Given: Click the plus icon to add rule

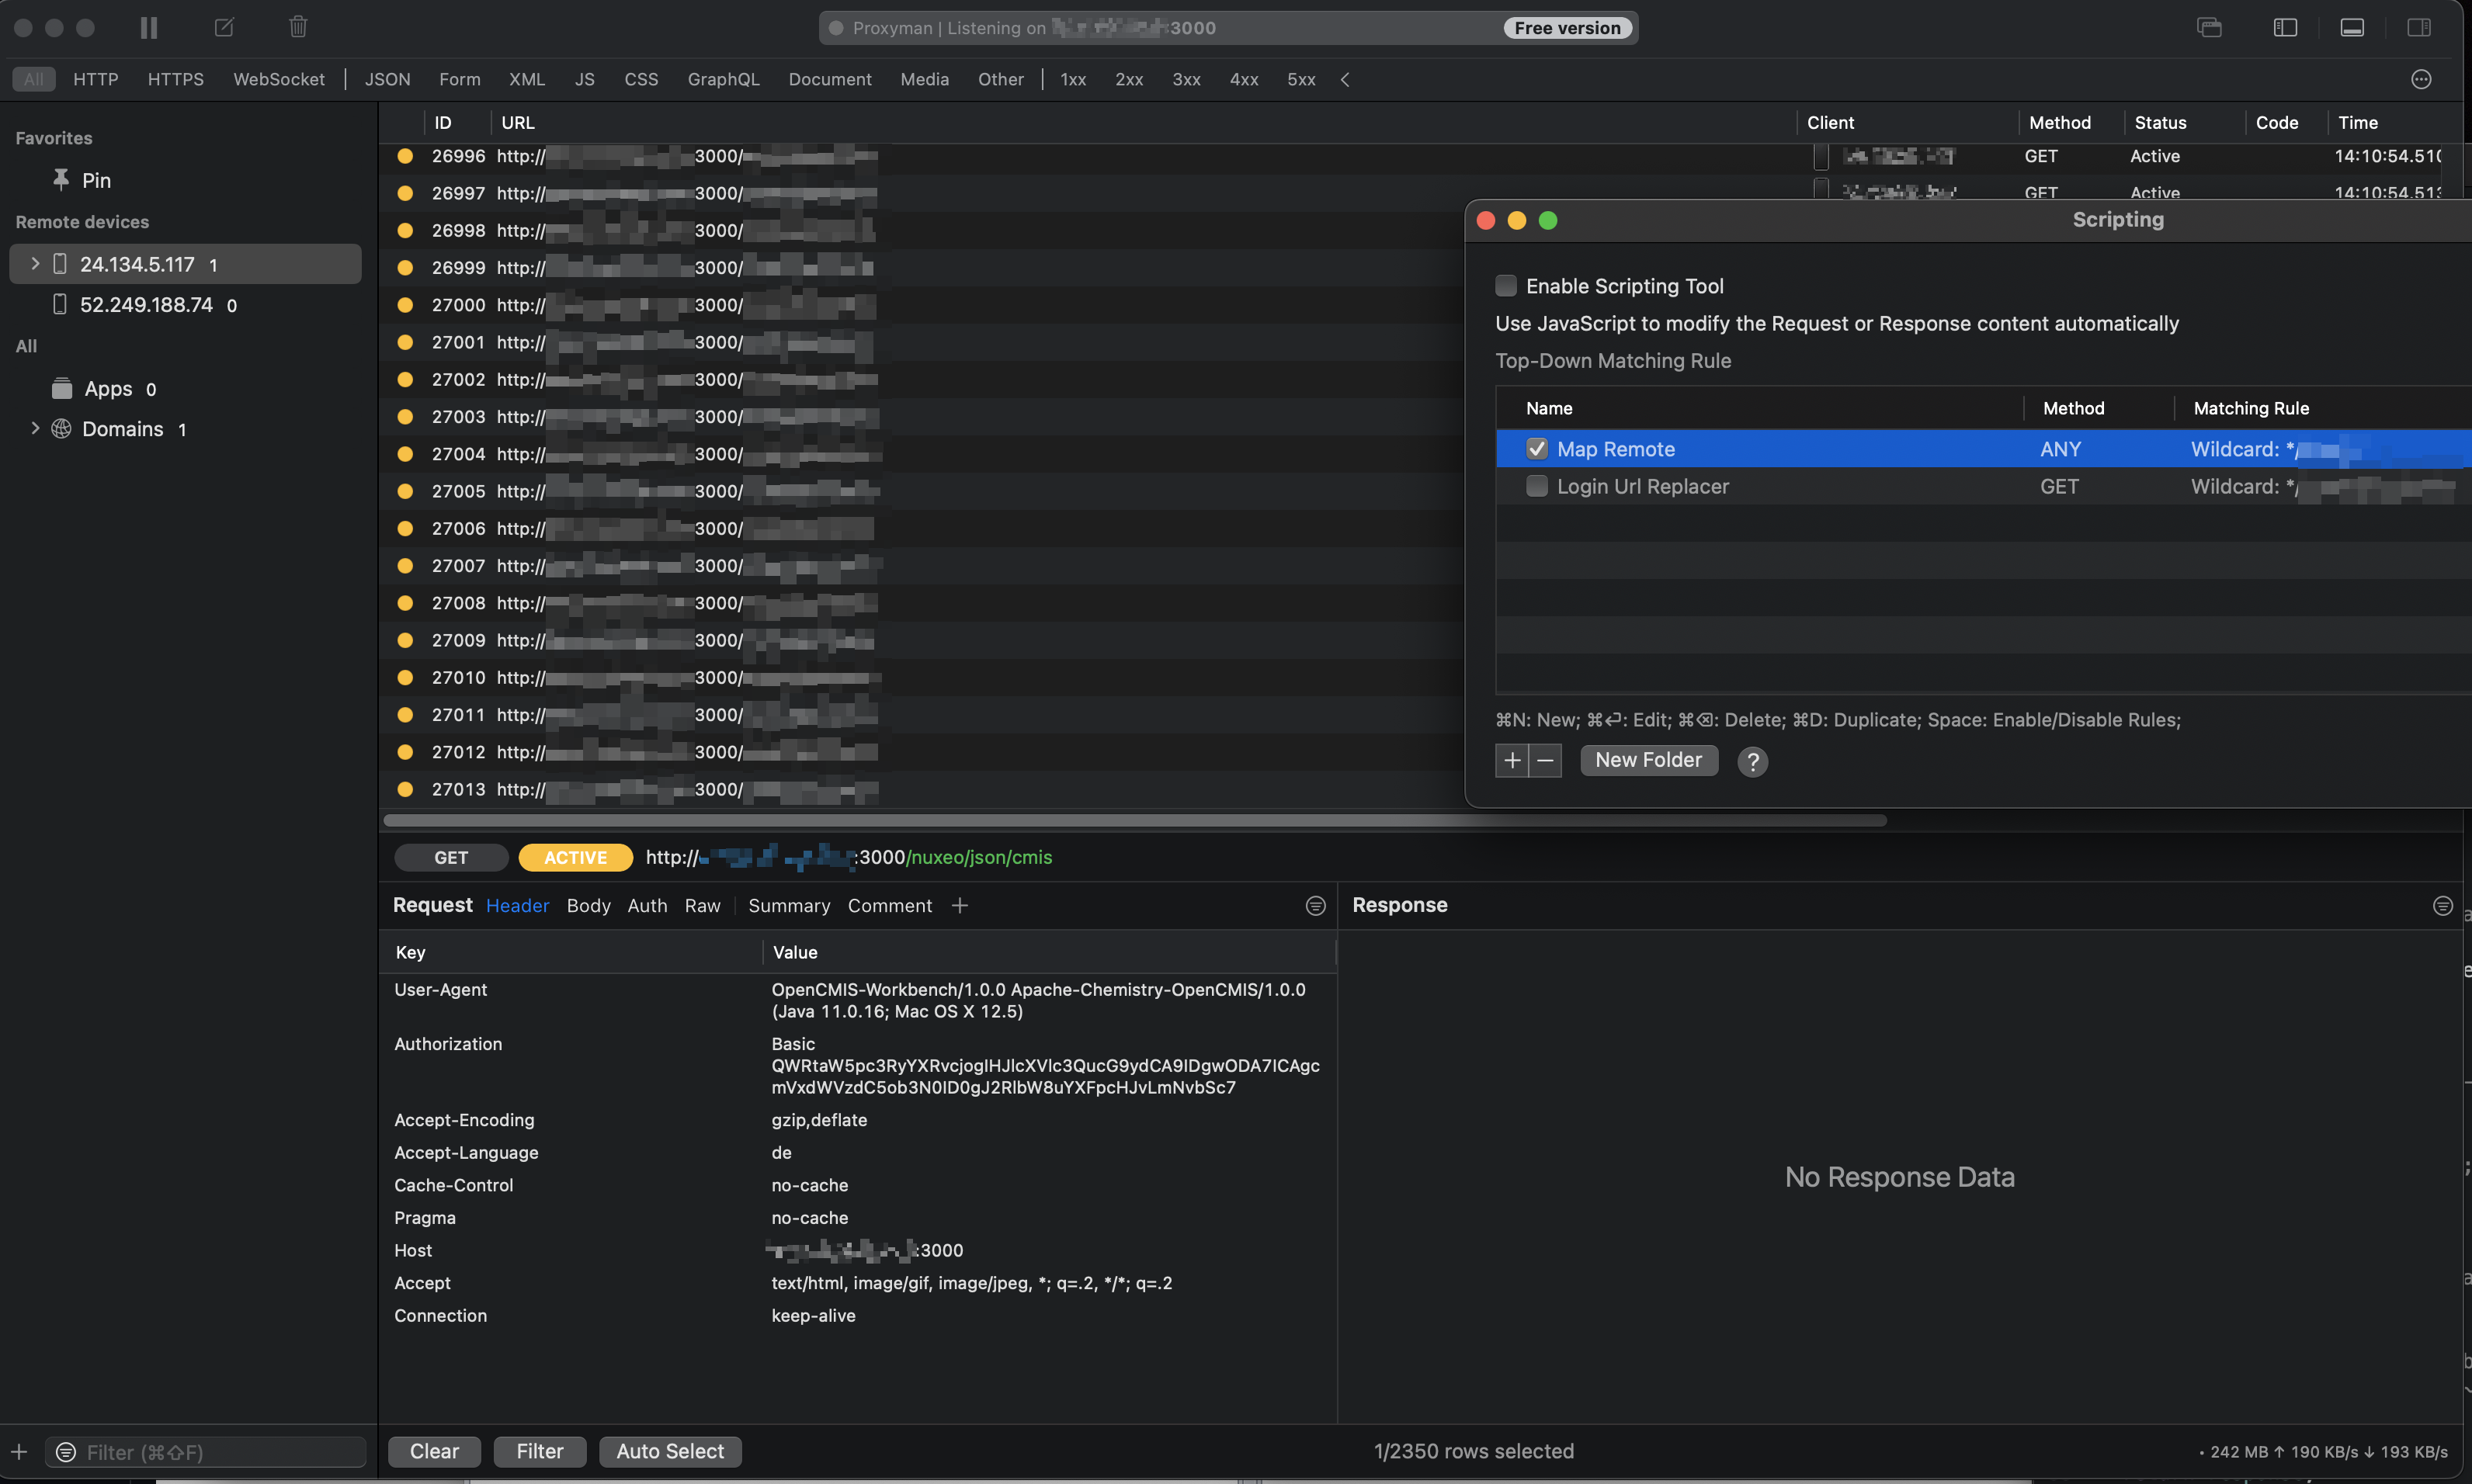Looking at the screenshot, I should 1512,761.
